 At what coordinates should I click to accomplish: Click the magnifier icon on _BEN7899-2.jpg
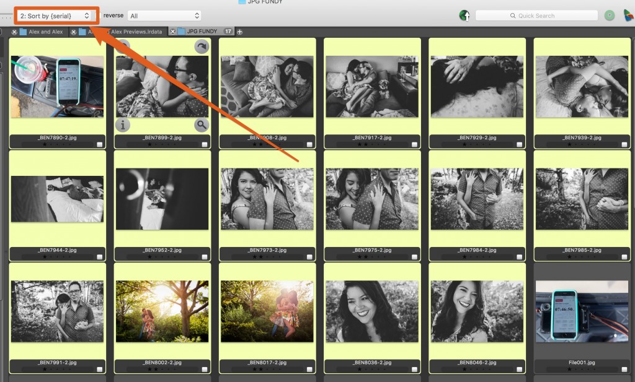click(x=202, y=125)
